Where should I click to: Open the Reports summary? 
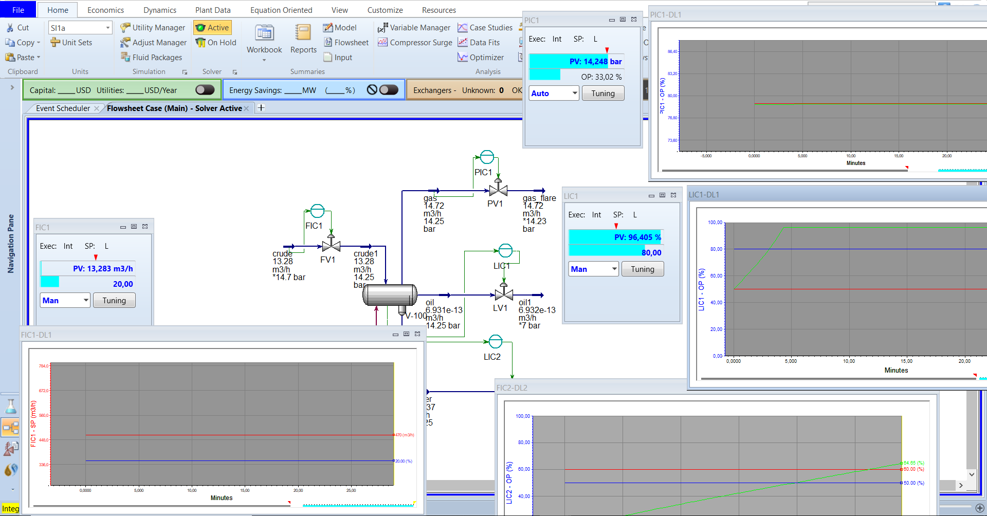[303, 39]
